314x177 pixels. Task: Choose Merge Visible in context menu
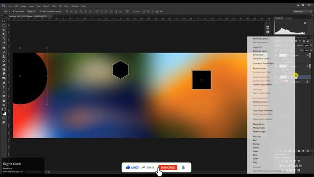[x=259, y=128]
